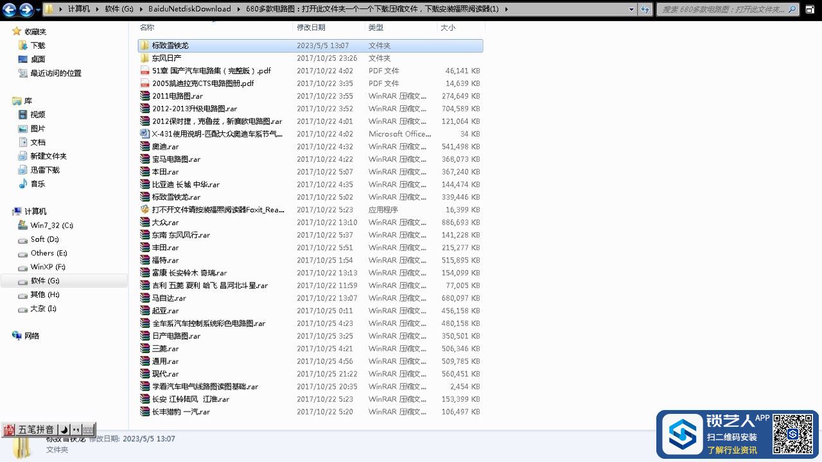Open 收藏夹 in the navigation pane
822x462 pixels.
35,31
